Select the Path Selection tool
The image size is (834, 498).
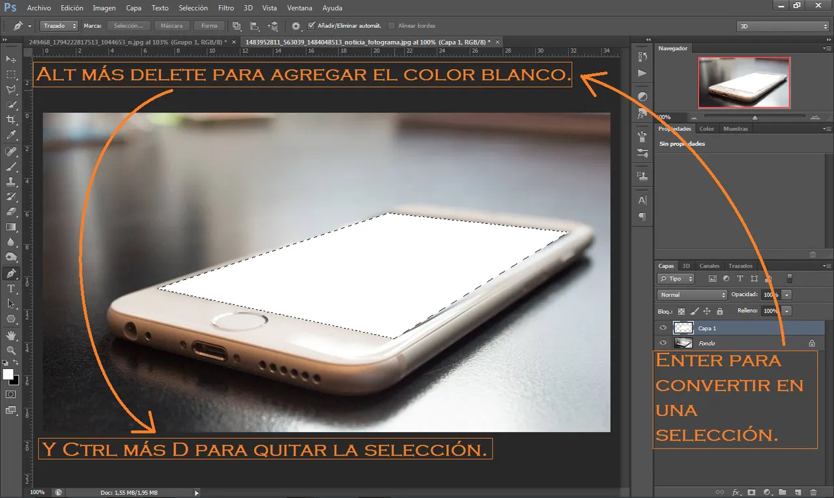point(11,303)
